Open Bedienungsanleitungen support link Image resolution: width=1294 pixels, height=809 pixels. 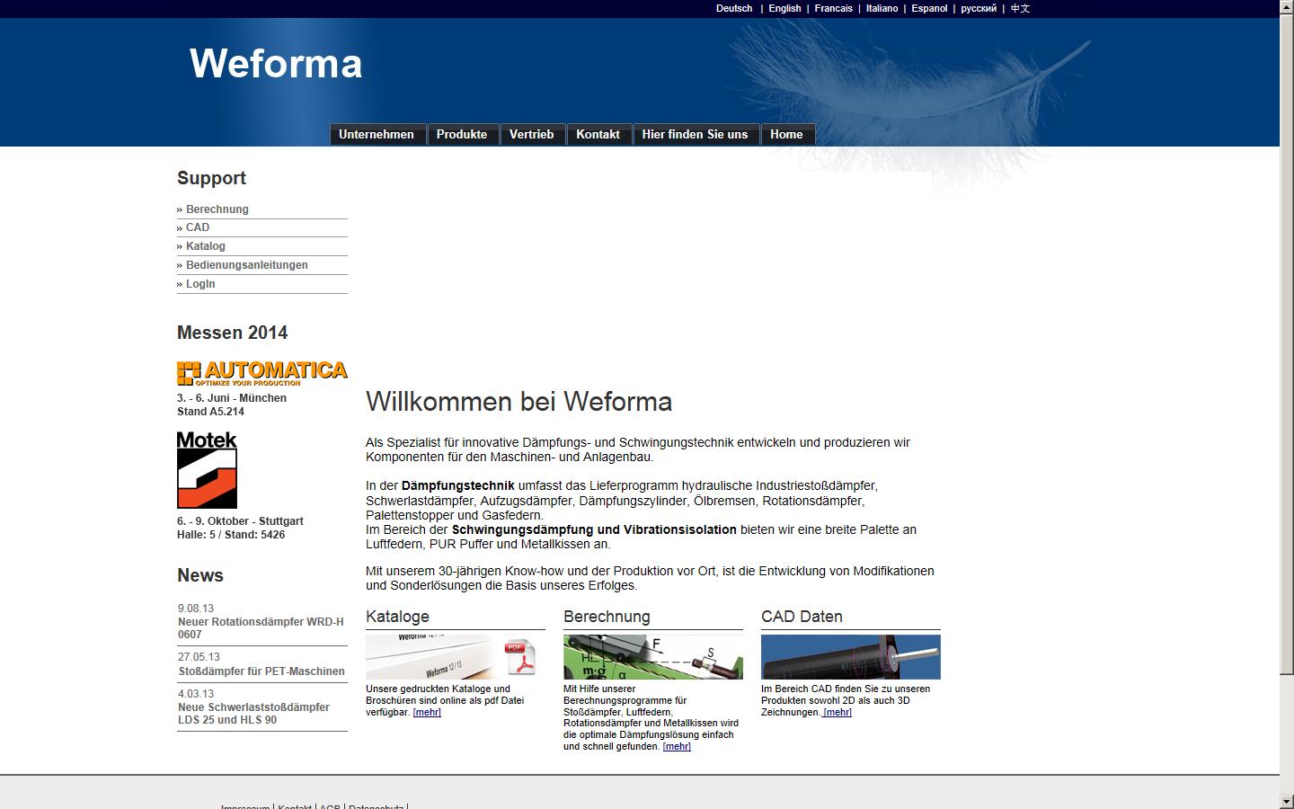pos(246,265)
